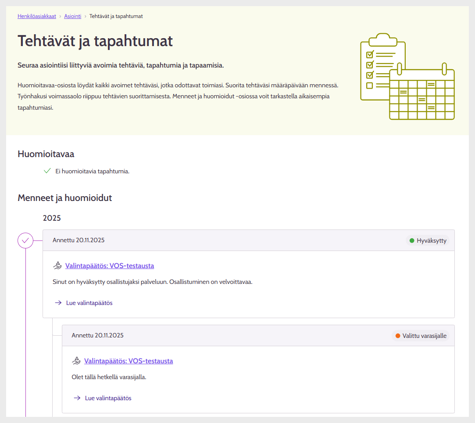Select the purple circled checkmark timeline marker

[x=25, y=240]
